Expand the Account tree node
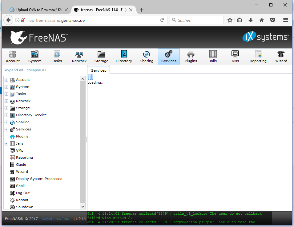Screen dimensions: 294x227 (x=6, y=80)
